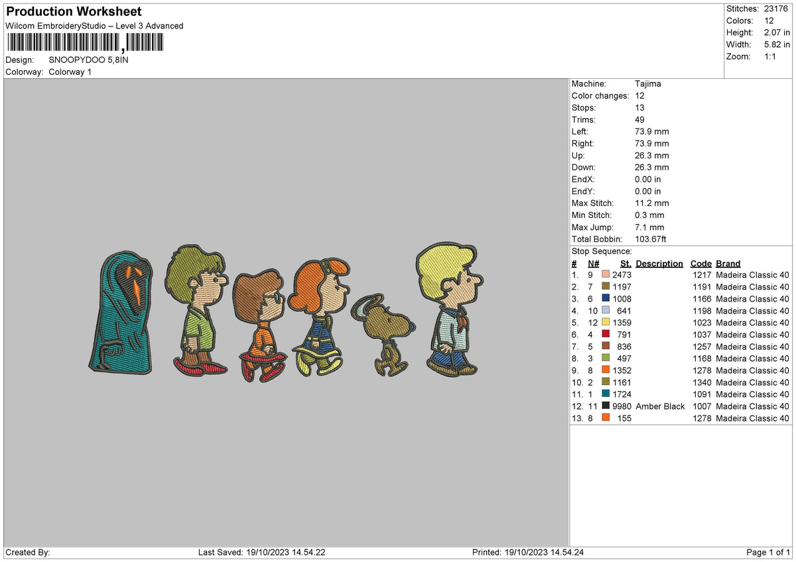Click the Production Worksheet title

[74, 12]
